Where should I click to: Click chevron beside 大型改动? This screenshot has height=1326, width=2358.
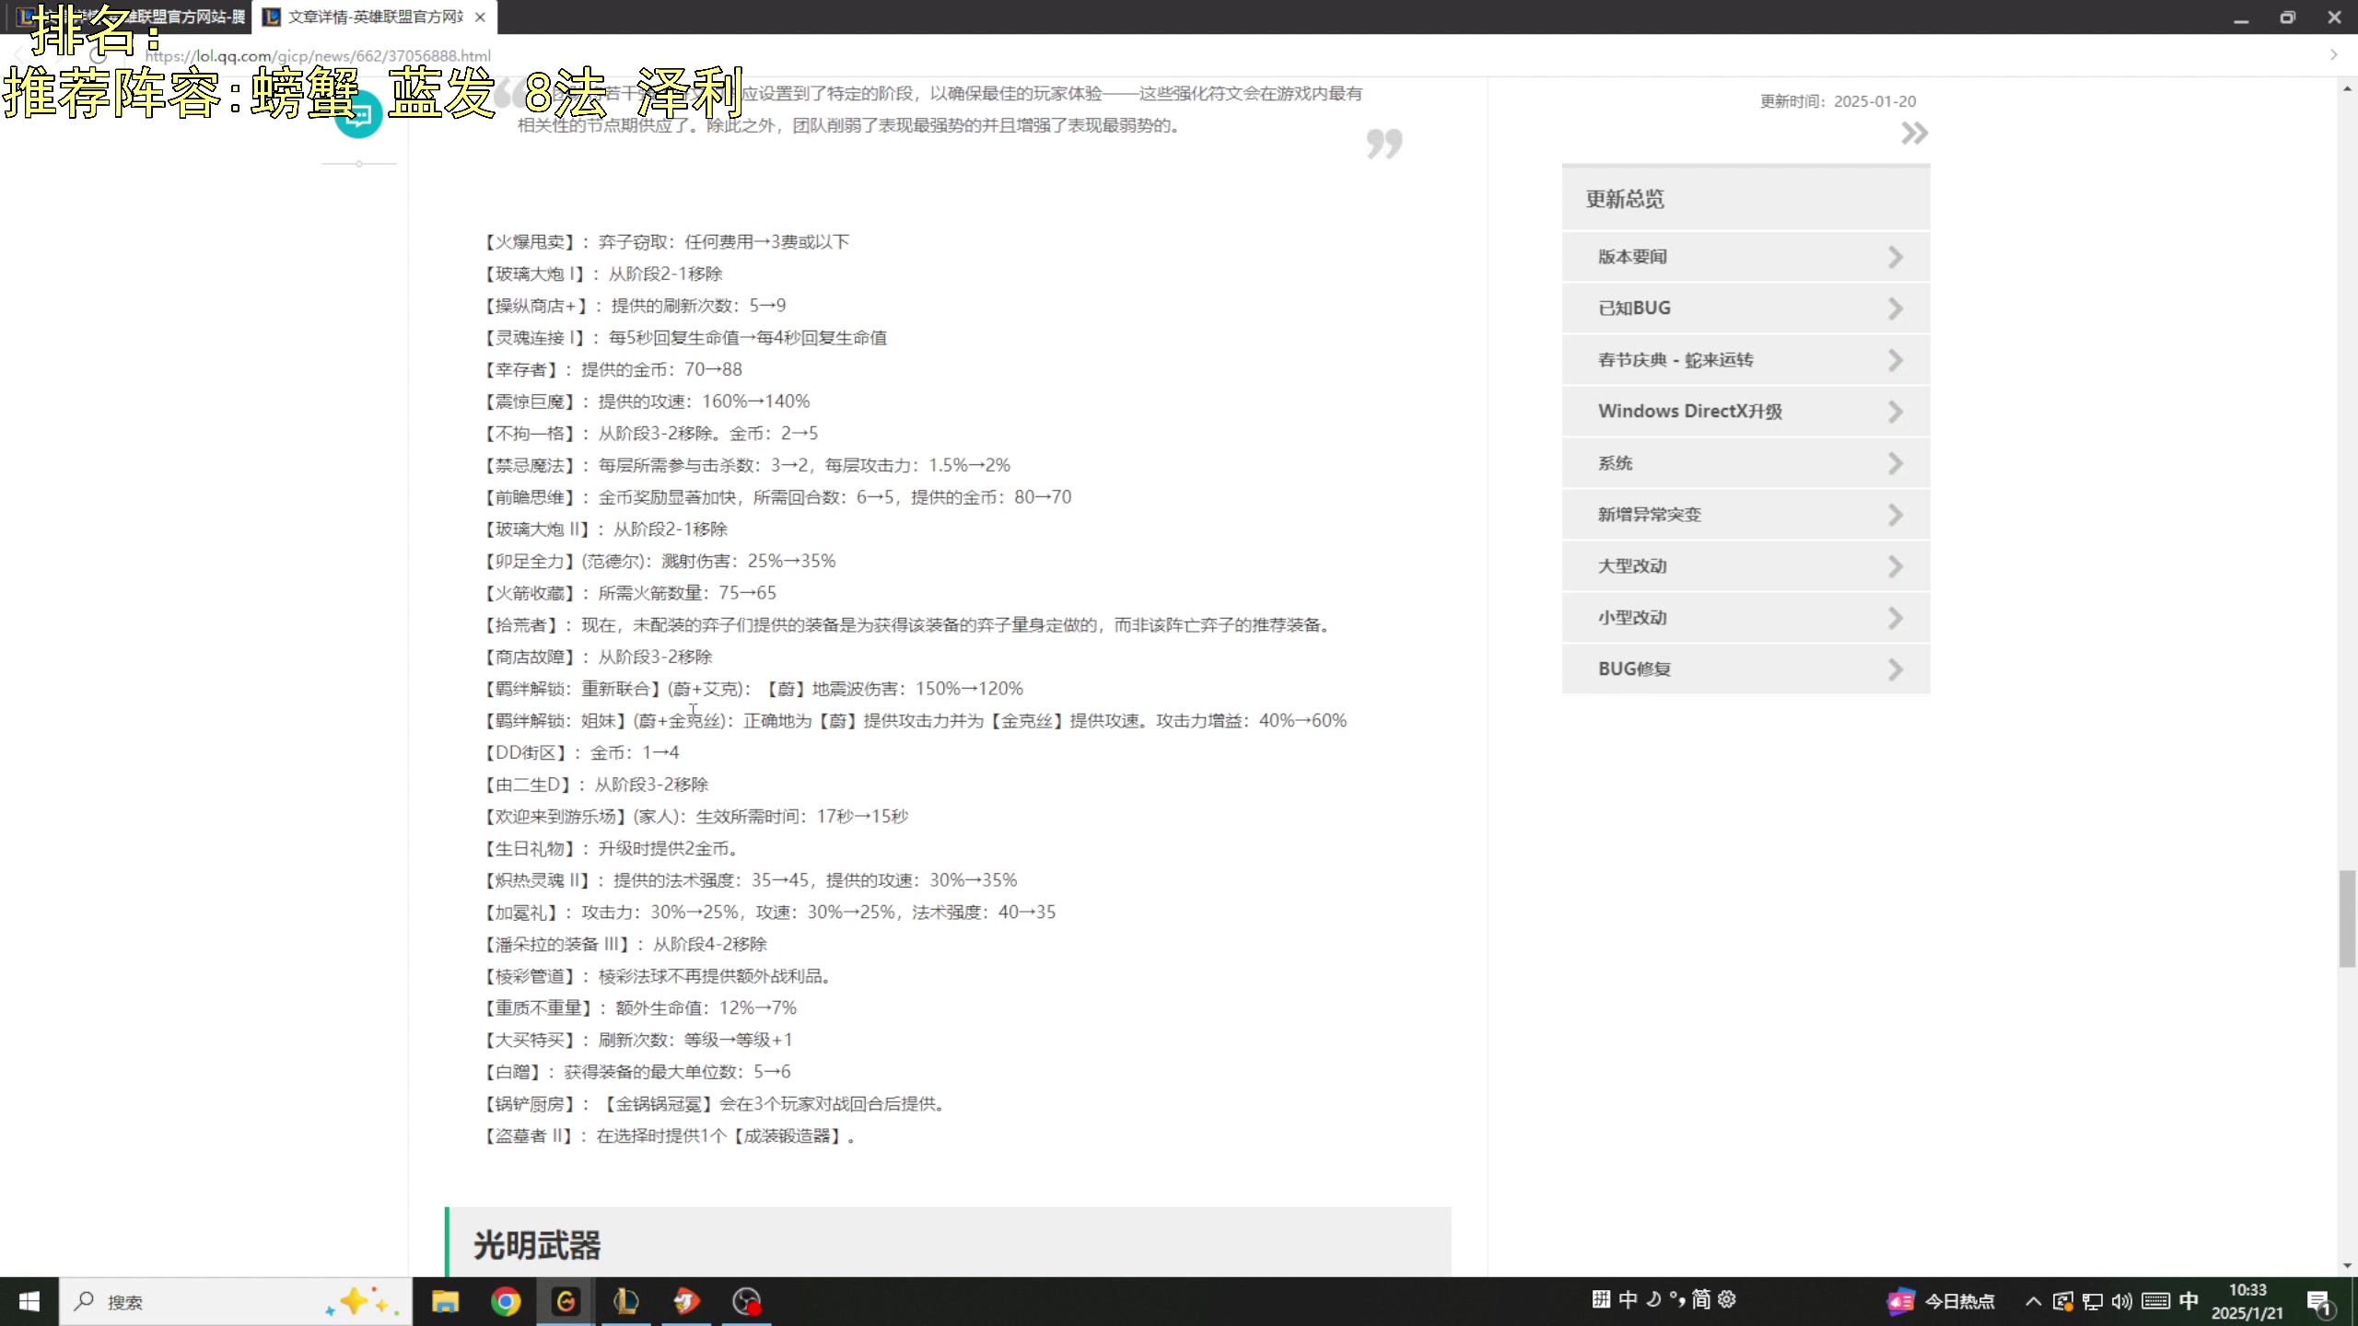1895,566
